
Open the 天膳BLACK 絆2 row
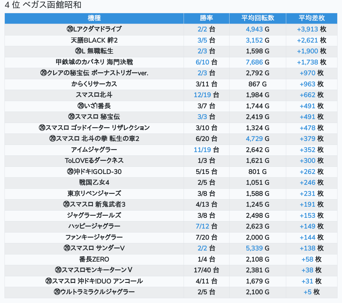[x=94, y=40]
